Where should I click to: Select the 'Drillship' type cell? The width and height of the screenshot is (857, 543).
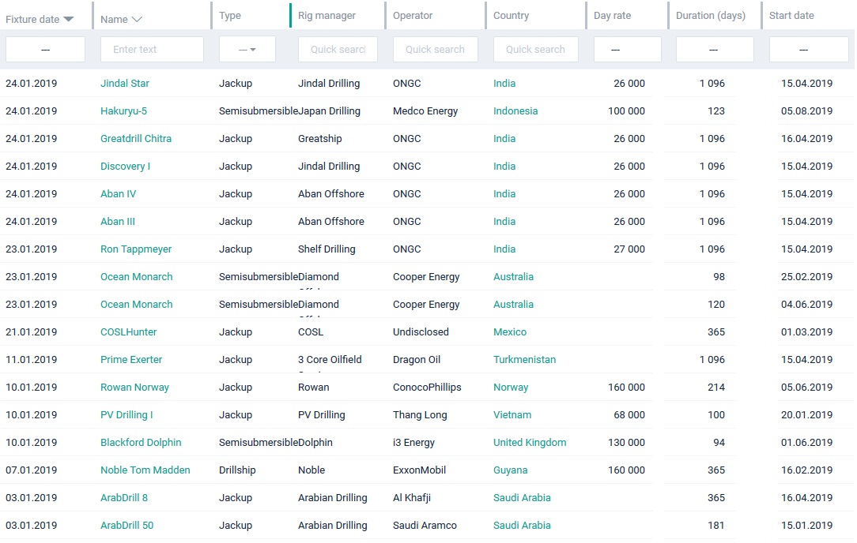[237, 470]
